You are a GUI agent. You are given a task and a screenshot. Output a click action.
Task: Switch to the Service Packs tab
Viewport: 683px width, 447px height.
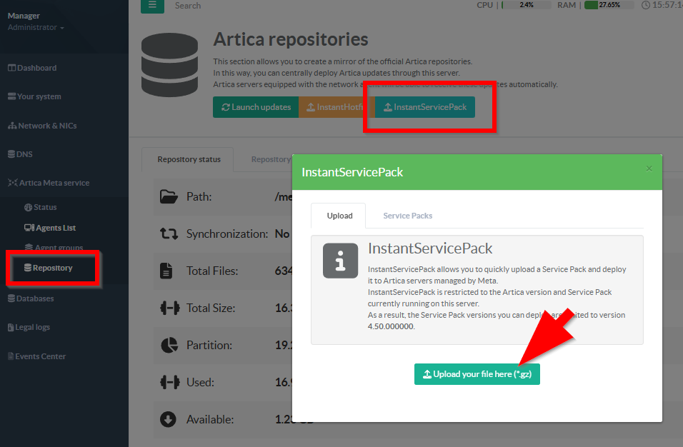tap(407, 216)
